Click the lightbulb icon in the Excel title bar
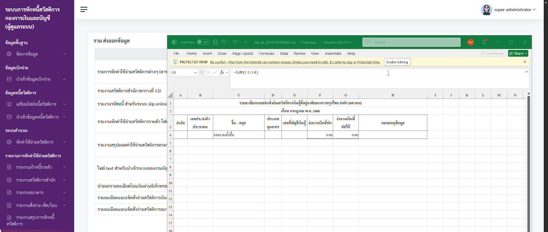The image size is (548, 232). pos(484,42)
